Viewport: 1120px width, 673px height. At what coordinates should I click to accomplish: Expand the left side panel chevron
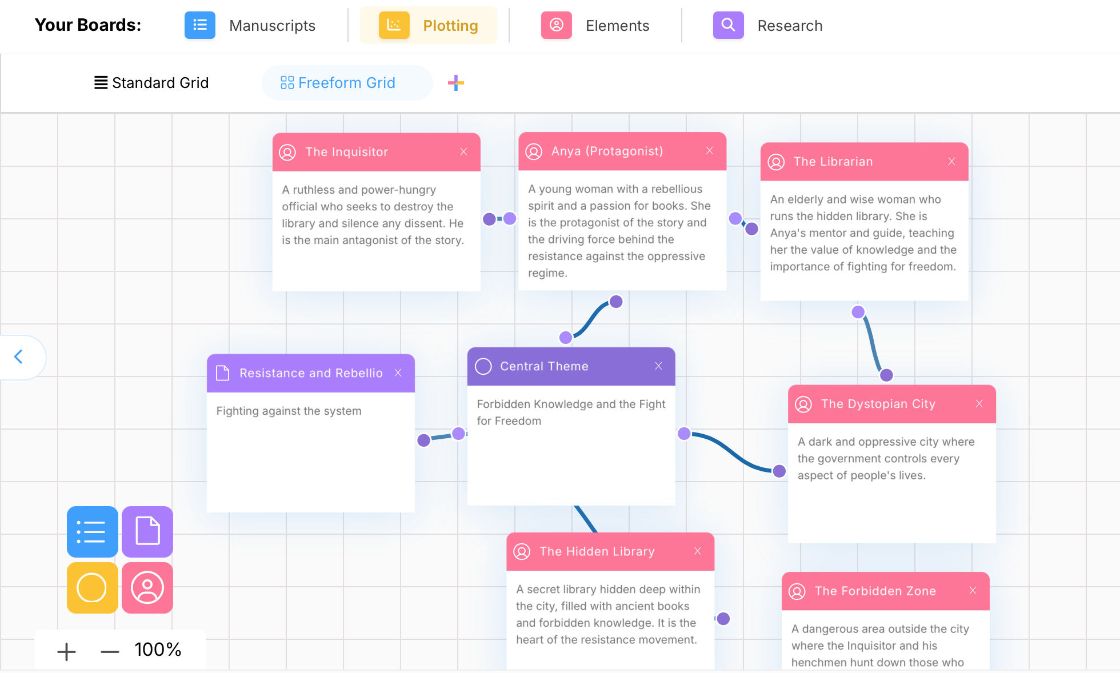tap(18, 357)
